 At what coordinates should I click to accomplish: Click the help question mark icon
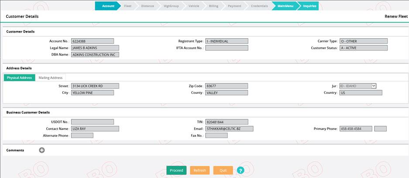point(240,171)
